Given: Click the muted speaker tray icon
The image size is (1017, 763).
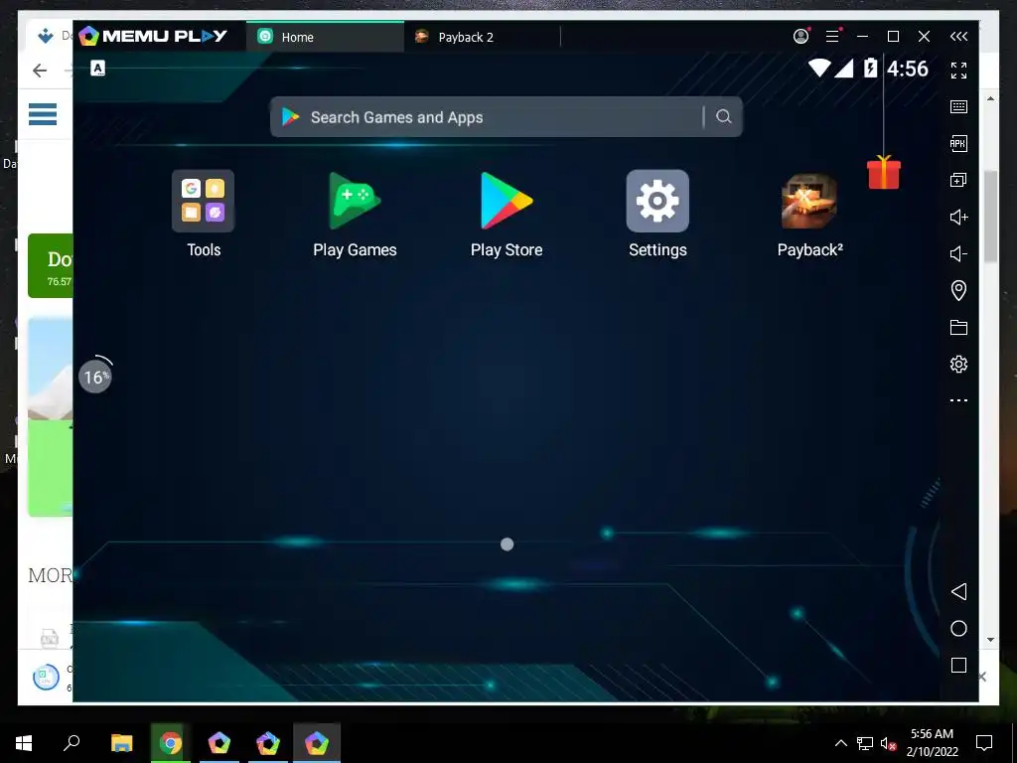Looking at the screenshot, I should [x=888, y=743].
